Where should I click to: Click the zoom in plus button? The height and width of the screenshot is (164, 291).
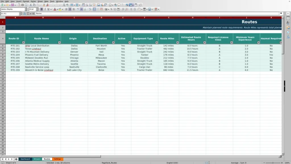282,163
